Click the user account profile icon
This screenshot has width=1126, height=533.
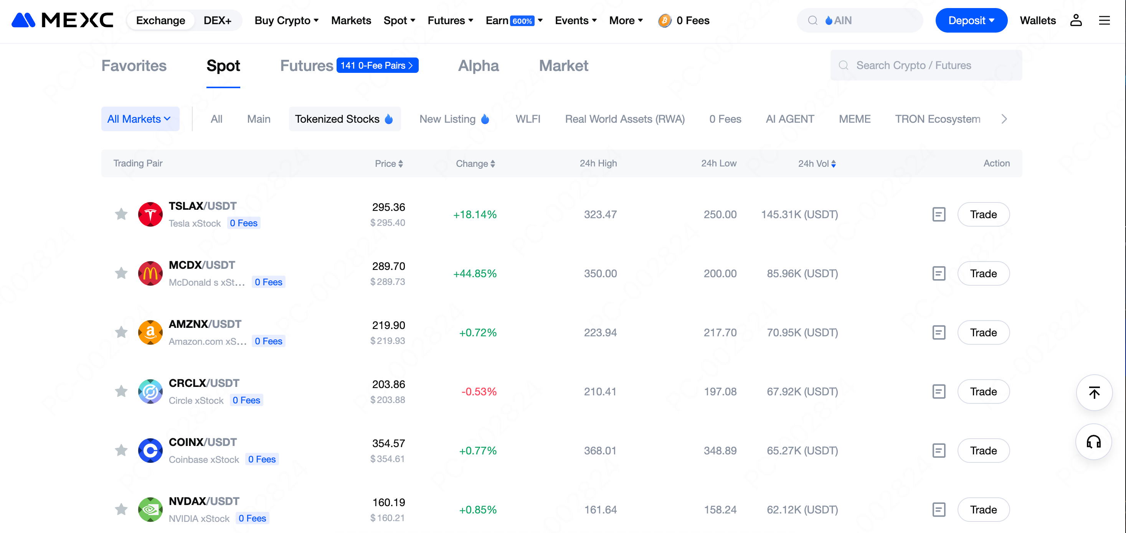(x=1075, y=21)
